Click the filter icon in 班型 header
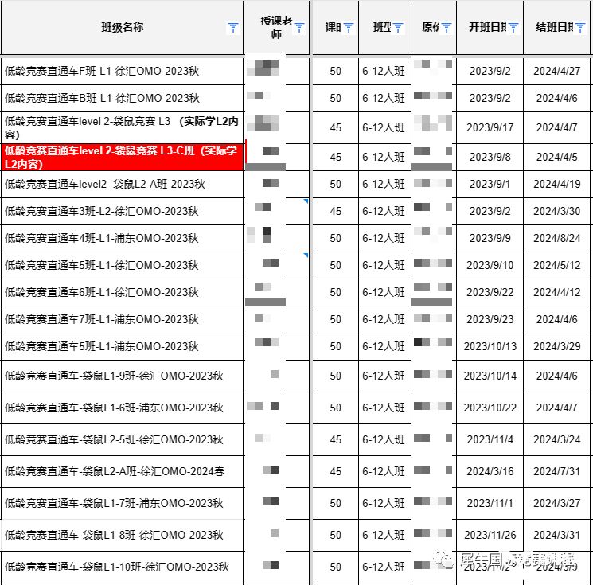 398,28
